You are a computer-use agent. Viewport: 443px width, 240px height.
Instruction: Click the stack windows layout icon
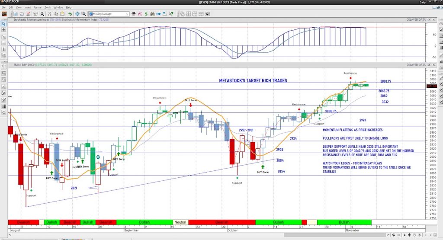(x=195, y=14)
